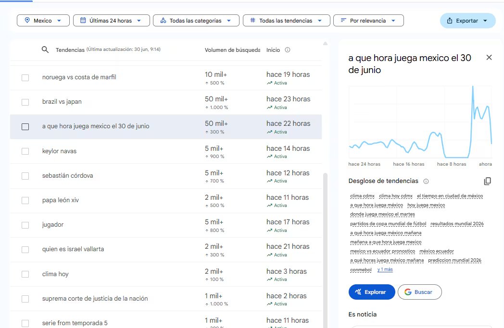Select the papa león xiv trend row
504x328 pixels.
pyautogui.click(x=166, y=201)
